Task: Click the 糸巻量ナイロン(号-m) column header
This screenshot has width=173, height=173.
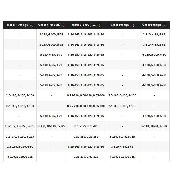Action: click(20, 25)
